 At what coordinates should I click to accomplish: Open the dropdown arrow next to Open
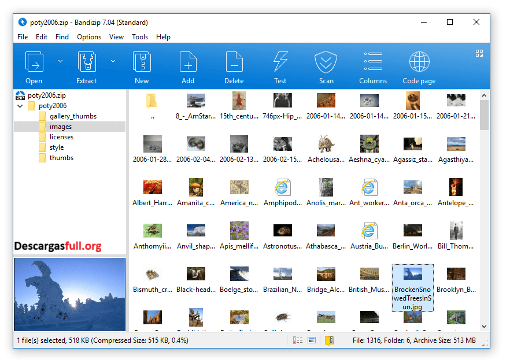(60, 60)
